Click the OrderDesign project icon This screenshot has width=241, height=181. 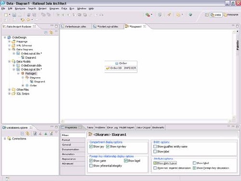(x=9, y=37)
